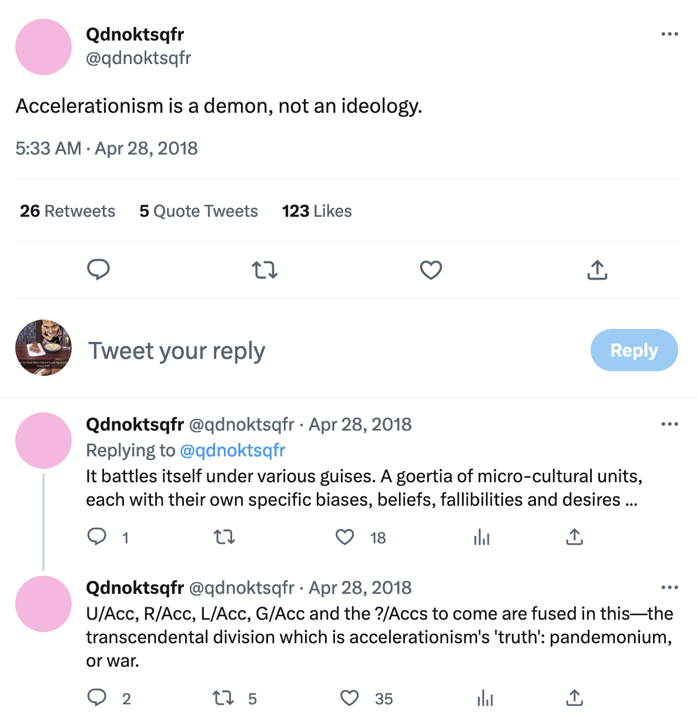
Task: Open the Replying to @qdnoktsqfr link
Action: coord(233,450)
